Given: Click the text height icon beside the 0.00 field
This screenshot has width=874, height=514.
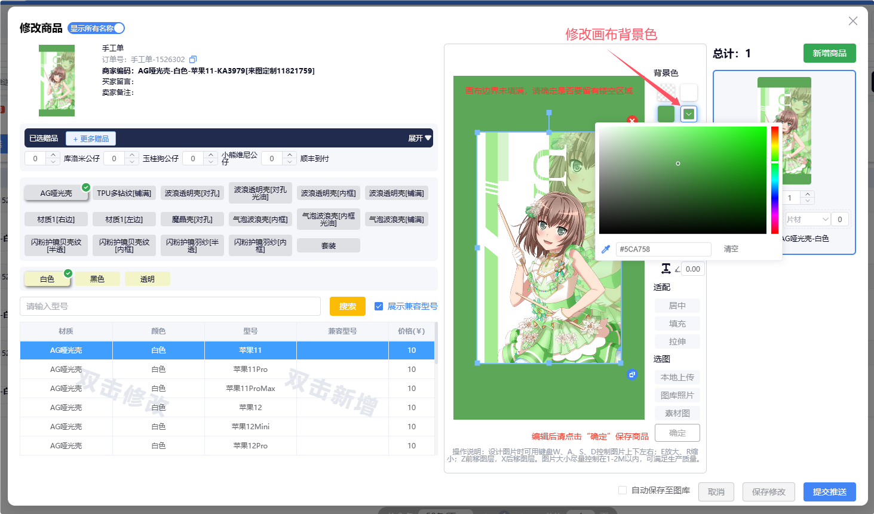Looking at the screenshot, I should [x=666, y=269].
